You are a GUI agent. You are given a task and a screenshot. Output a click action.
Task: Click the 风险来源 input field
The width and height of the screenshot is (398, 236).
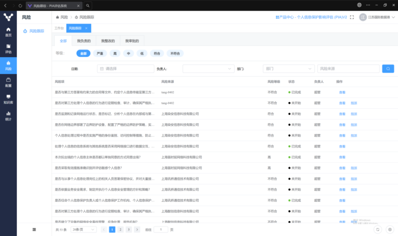tap(348, 69)
